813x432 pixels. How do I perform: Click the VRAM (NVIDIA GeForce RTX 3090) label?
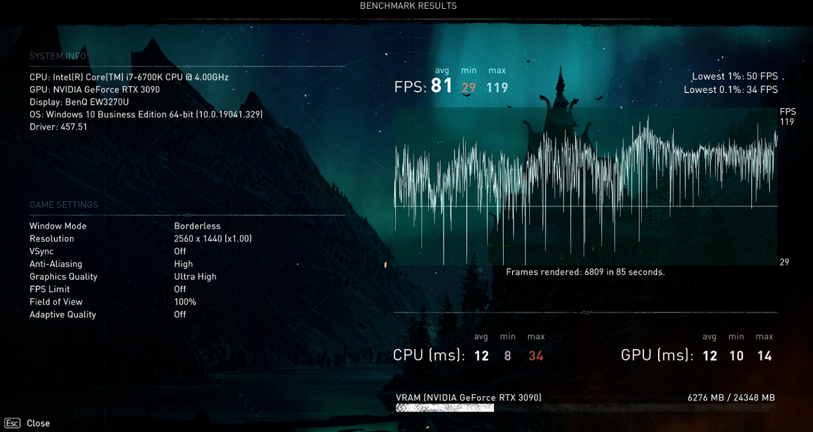coord(468,398)
